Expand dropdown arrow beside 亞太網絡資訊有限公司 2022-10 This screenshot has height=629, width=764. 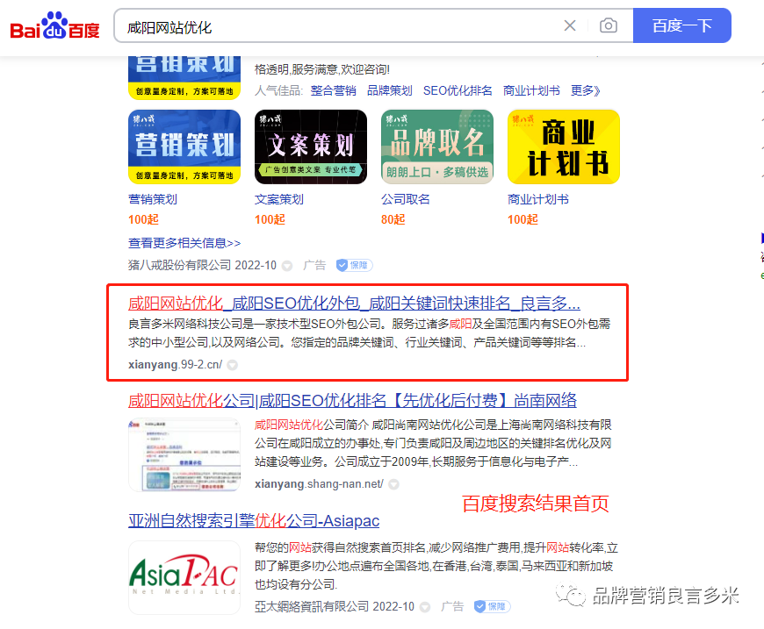[x=425, y=607]
